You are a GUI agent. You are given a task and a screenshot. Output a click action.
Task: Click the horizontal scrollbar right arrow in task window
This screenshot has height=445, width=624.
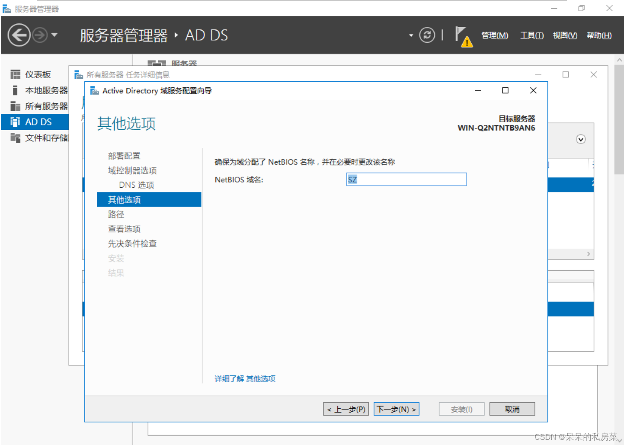(589, 254)
